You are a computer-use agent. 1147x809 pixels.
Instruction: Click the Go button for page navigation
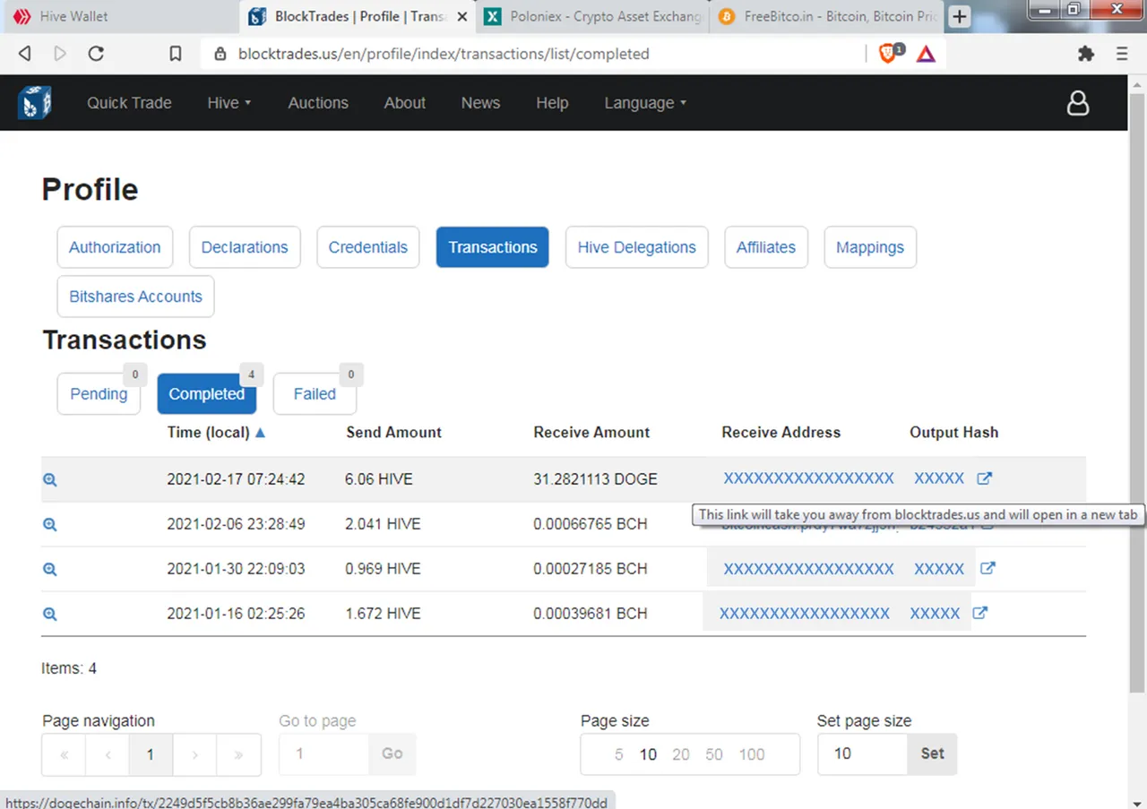pyautogui.click(x=392, y=753)
